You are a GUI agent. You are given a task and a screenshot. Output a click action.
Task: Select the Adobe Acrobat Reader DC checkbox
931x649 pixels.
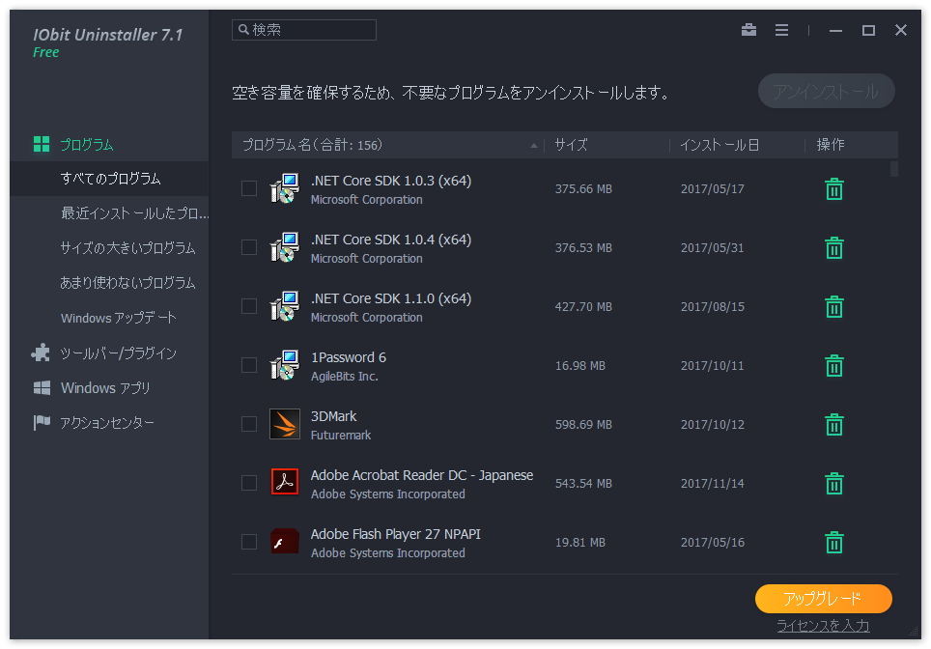[248, 483]
